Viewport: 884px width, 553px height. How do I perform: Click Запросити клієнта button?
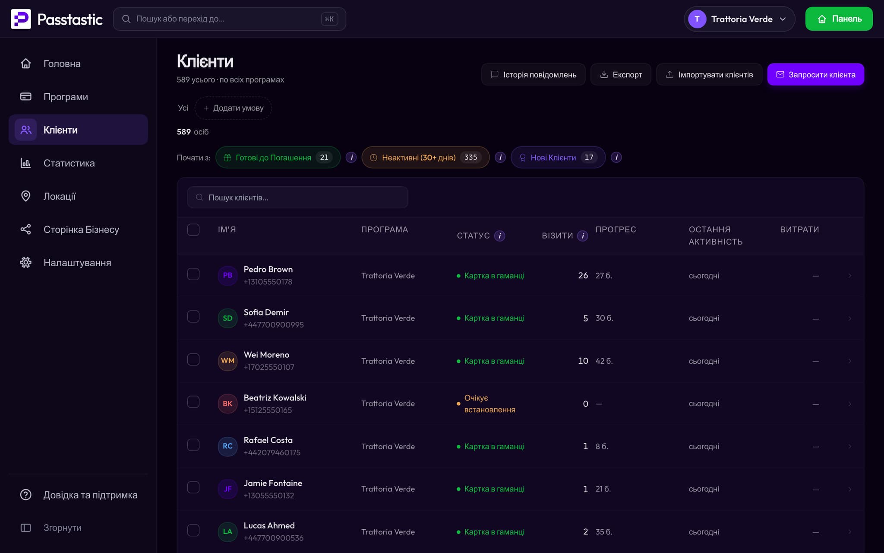pos(815,75)
